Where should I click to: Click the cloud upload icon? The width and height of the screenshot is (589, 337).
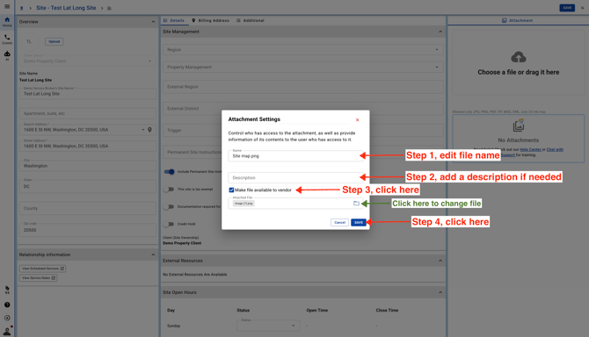point(519,57)
